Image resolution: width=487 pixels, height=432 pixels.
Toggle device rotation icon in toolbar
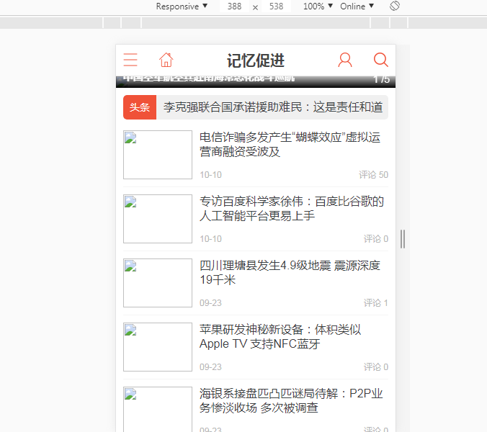(395, 6)
